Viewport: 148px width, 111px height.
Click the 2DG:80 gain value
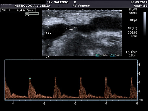click(133, 32)
